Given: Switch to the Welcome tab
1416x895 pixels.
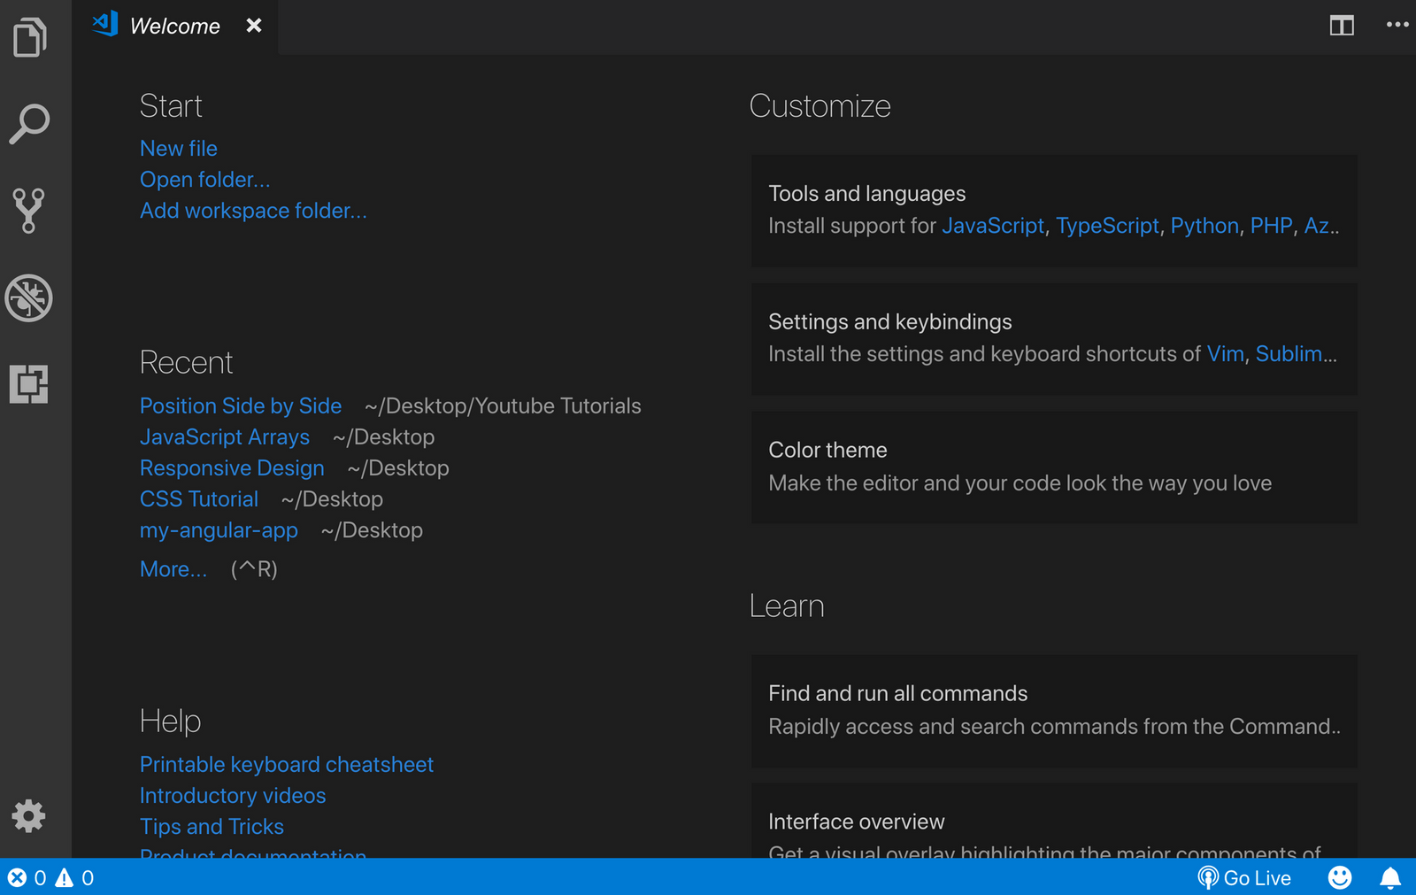Looking at the screenshot, I should click(x=173, y=26).
